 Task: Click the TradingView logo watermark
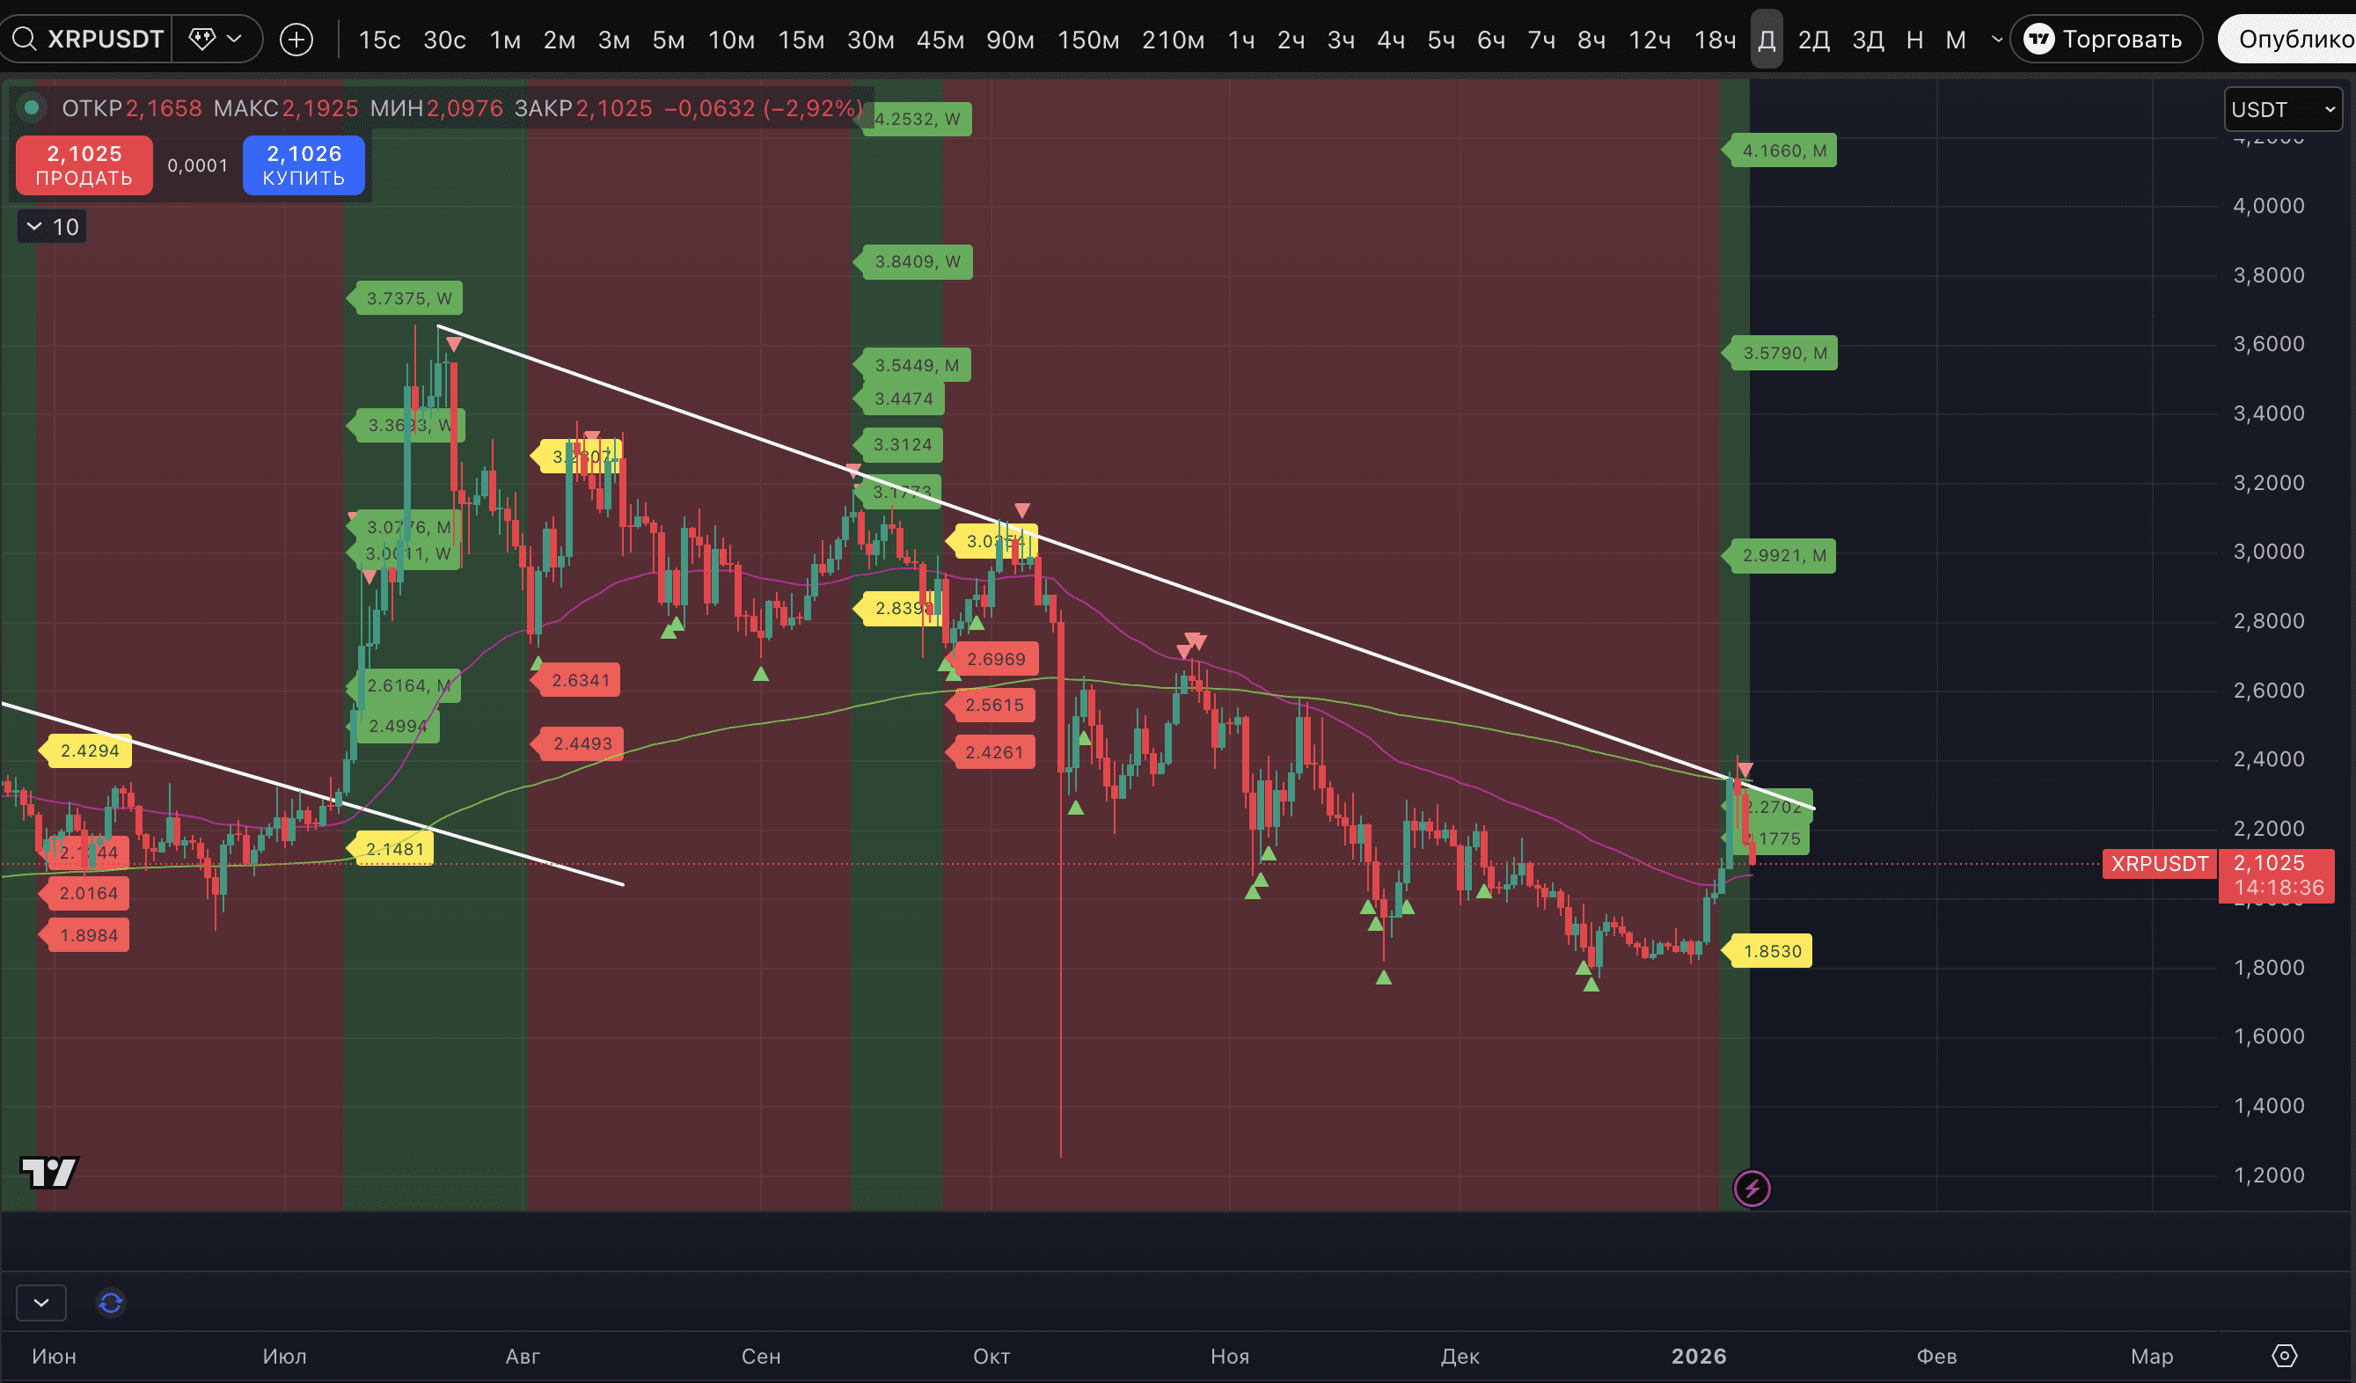48,1172
